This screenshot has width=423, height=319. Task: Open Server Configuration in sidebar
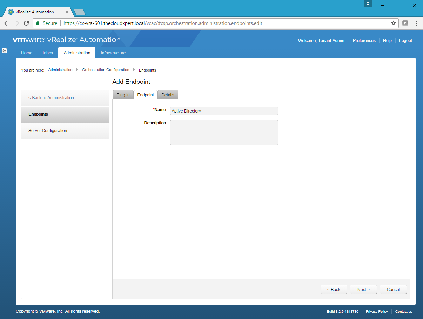coord(48,131)
